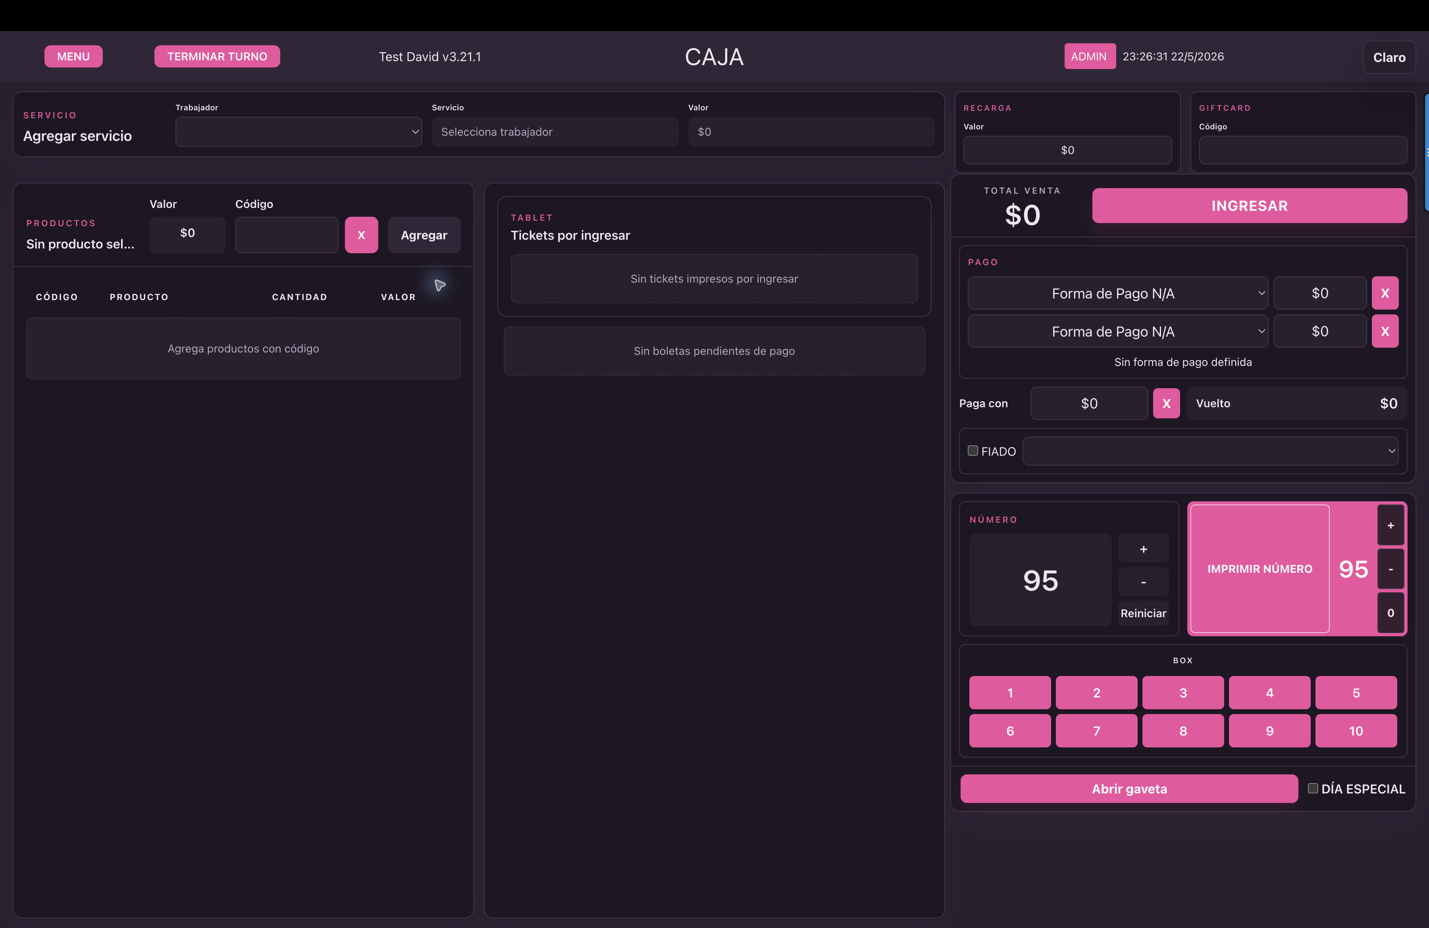The image size is (1429, 928).
Task: Click IMPRIMIR NÚMERO button
Action: click(x=1259, y=568)
